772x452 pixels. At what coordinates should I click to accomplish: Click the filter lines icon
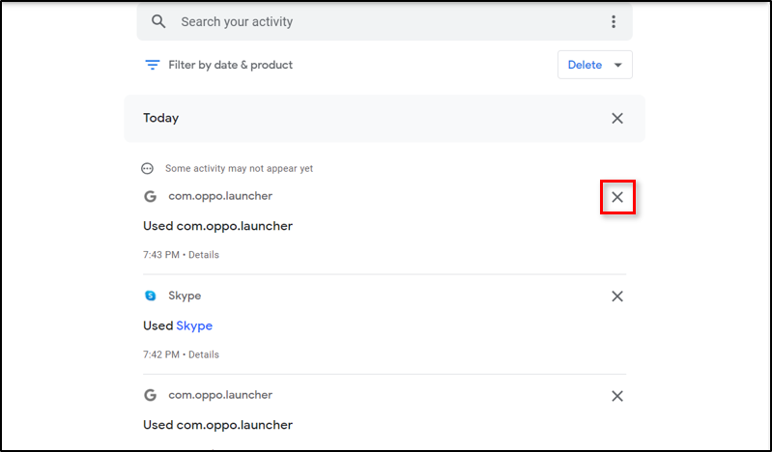coord(152,65)
